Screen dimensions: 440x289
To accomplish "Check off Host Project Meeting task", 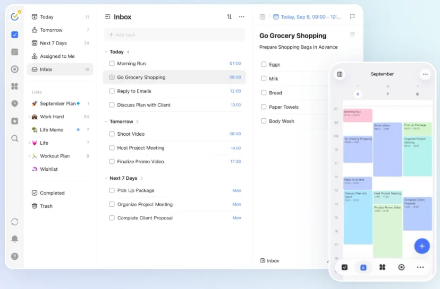I will click(x=112, y=147).
